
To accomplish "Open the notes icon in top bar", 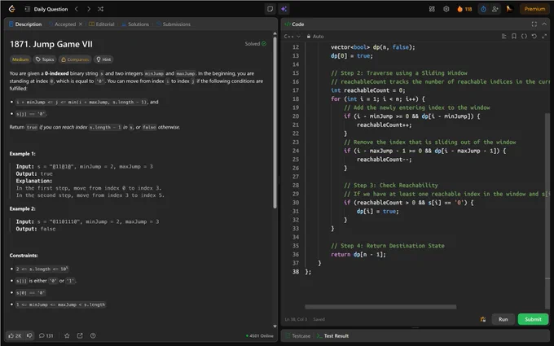I will click(270, 9).
